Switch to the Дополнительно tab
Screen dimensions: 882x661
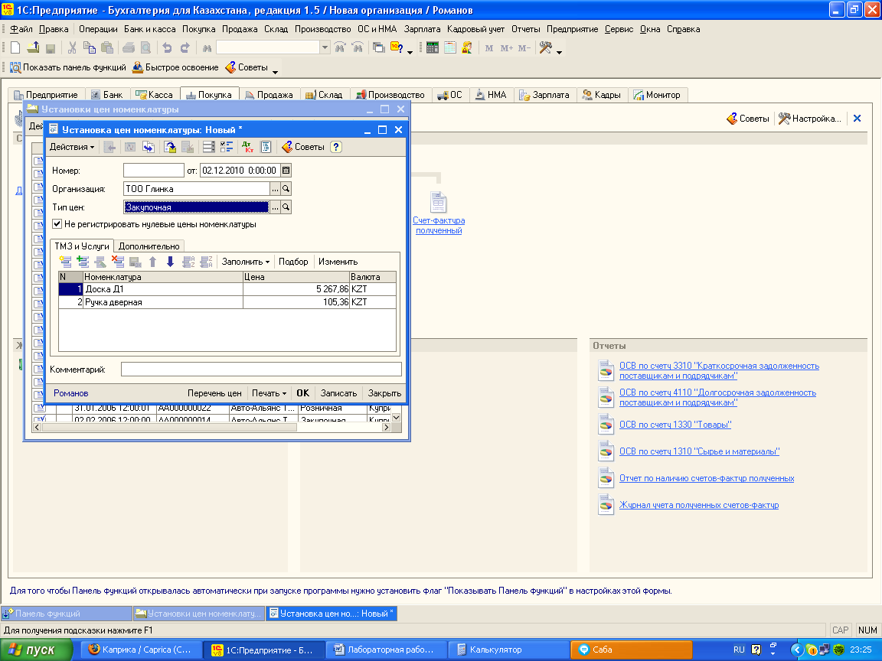click(x=149, y=246)
